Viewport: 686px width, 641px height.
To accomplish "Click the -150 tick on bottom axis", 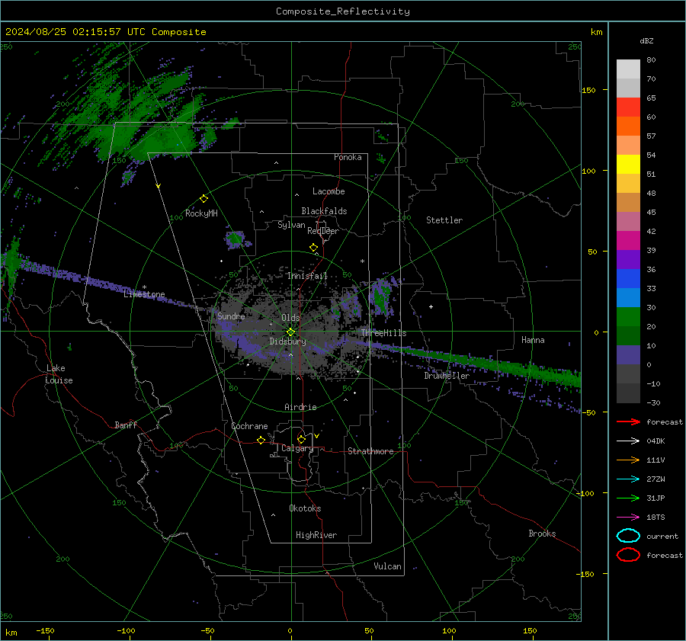I will pyautogui.click(x=45, y=630).
